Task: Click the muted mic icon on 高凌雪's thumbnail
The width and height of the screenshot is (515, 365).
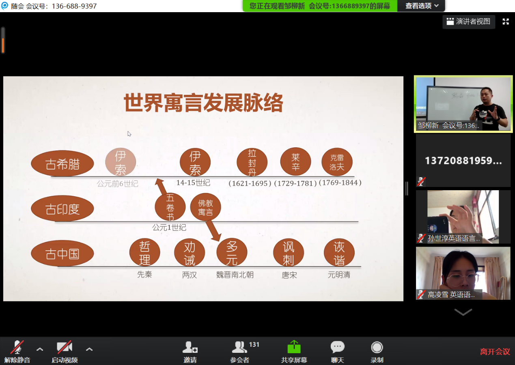Action: pyautogui.click(x=421, y=294)
